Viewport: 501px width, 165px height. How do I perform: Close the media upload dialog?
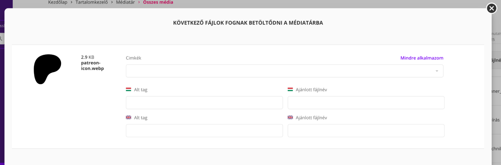tap(491, 9)
